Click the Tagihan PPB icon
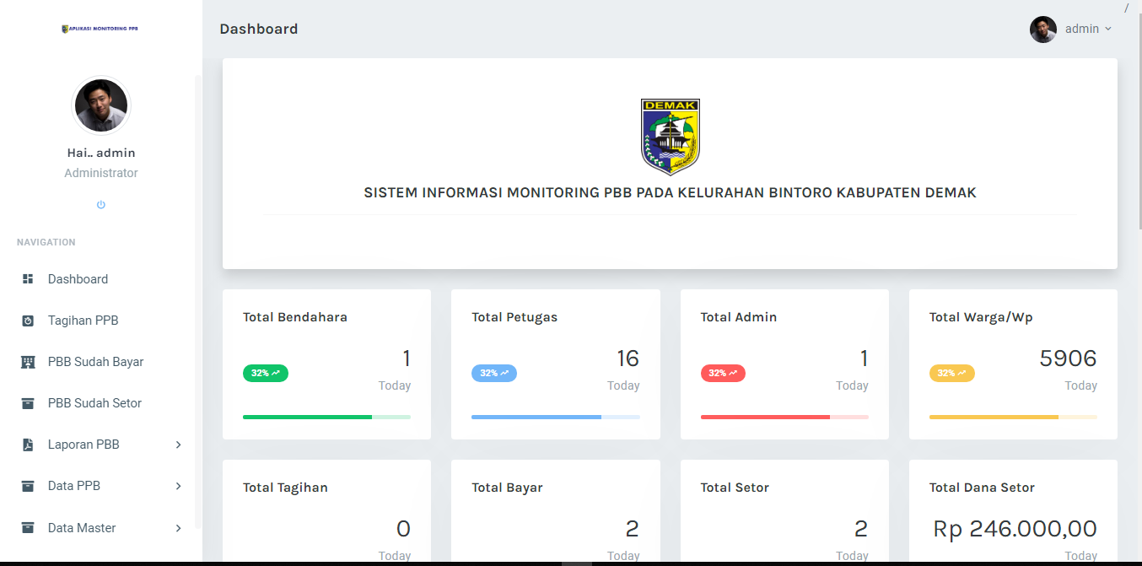The height and width of the screenshot is (566, 1142). pyautogui.click(x=28, y=321)
